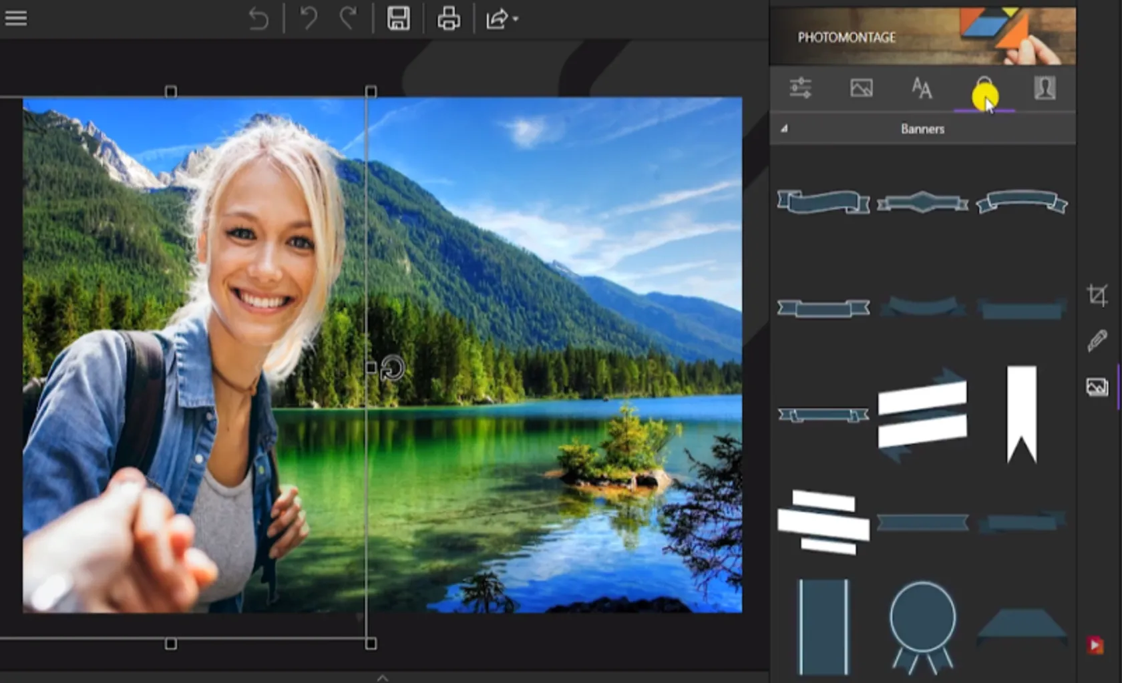Click the undo arrow icon
The width and height of the screenshot is (1122, 683).
(x=308, y=19)
